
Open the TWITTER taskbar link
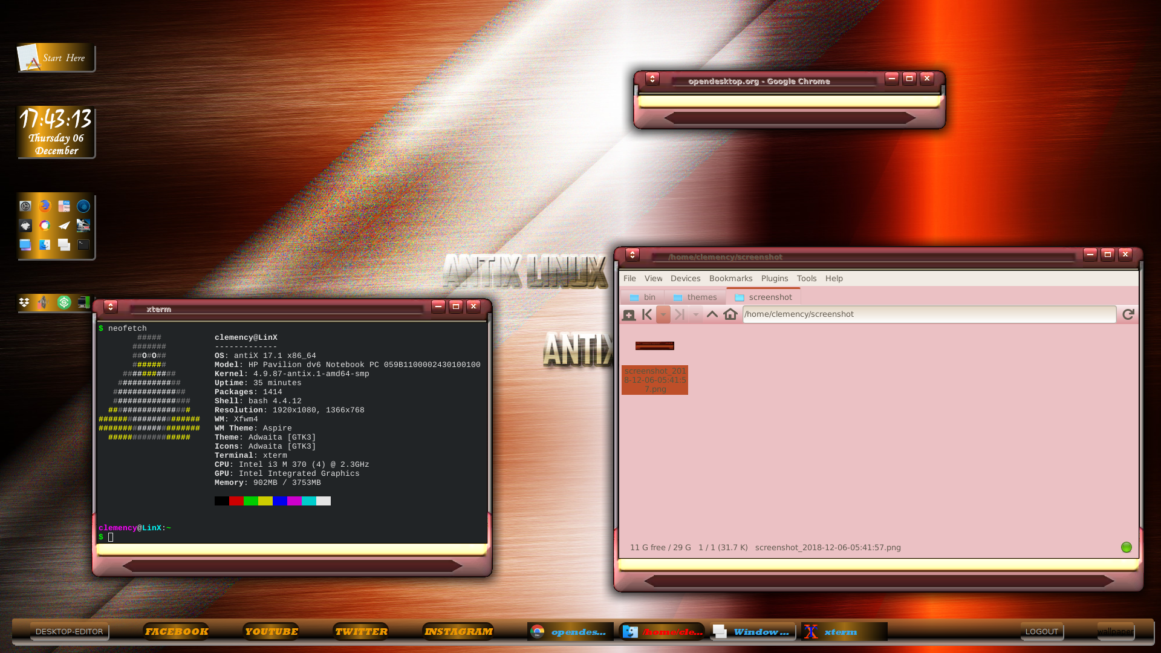pyautogui.click(x=361, y=632)
